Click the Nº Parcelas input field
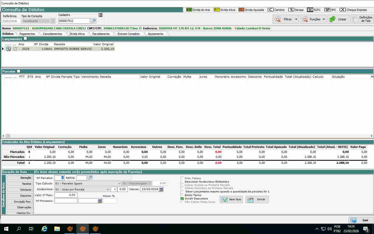This screenshot has height=234, width=374. [59, 178]
